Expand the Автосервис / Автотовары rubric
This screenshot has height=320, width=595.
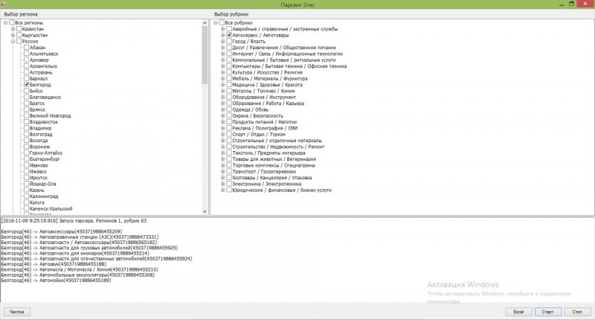(223, 35)
